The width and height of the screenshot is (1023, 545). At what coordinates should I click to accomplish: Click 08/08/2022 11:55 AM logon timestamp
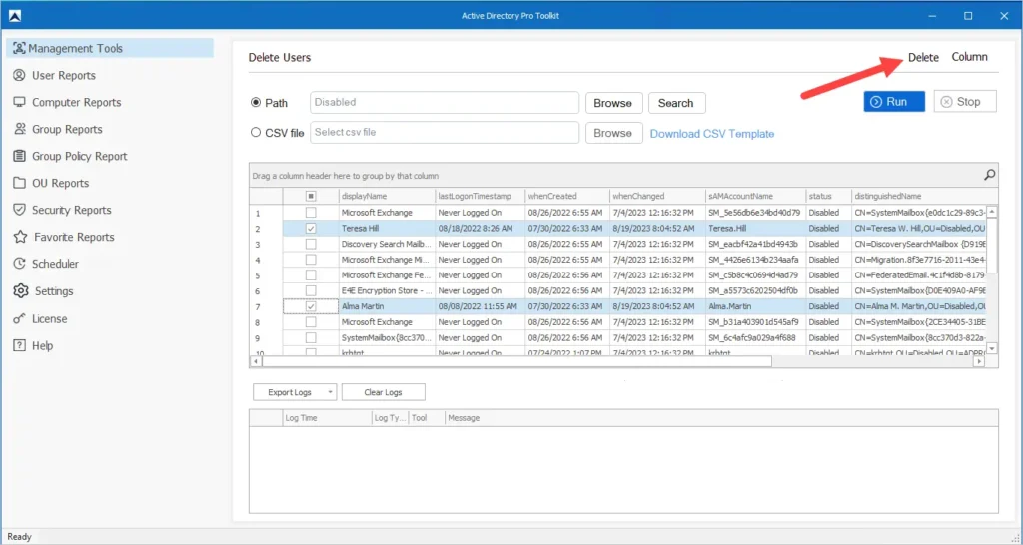pos(481,306)
